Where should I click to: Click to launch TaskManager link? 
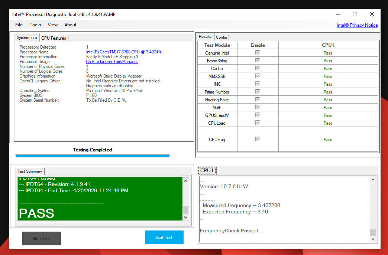coord(112,62)
